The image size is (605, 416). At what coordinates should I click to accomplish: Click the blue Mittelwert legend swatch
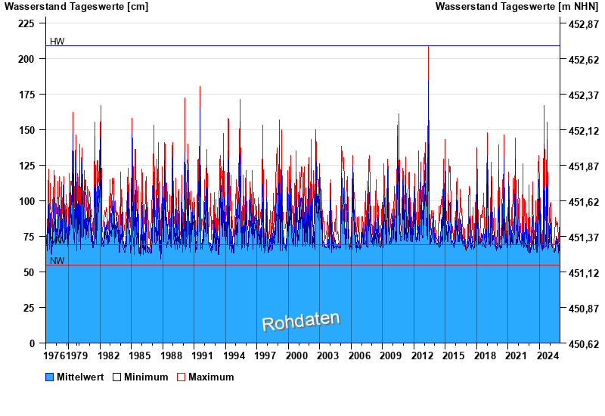50,377
